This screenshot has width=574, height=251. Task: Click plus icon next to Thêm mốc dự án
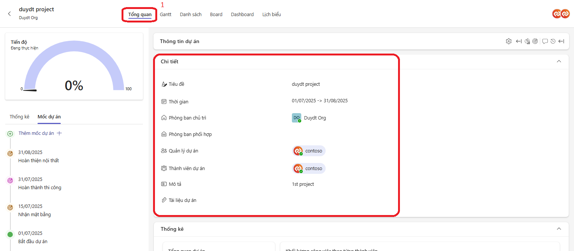click(59, 133)
